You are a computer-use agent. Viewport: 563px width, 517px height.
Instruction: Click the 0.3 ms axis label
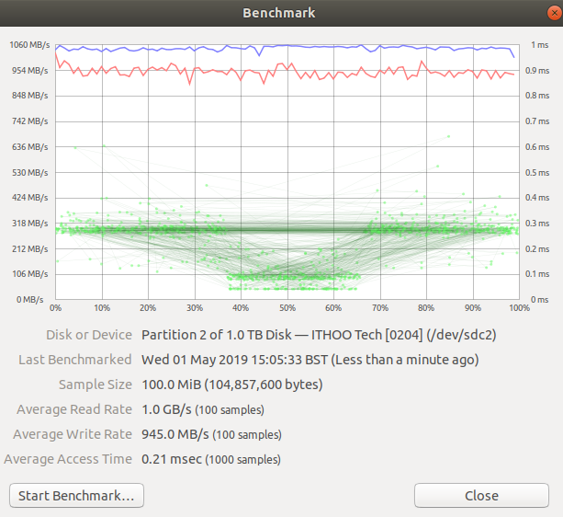click(537, 224)
